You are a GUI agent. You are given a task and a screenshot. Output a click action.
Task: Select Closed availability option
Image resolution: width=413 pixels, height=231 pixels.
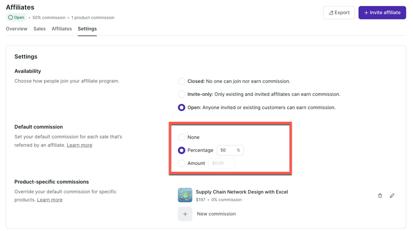(182, 81)
